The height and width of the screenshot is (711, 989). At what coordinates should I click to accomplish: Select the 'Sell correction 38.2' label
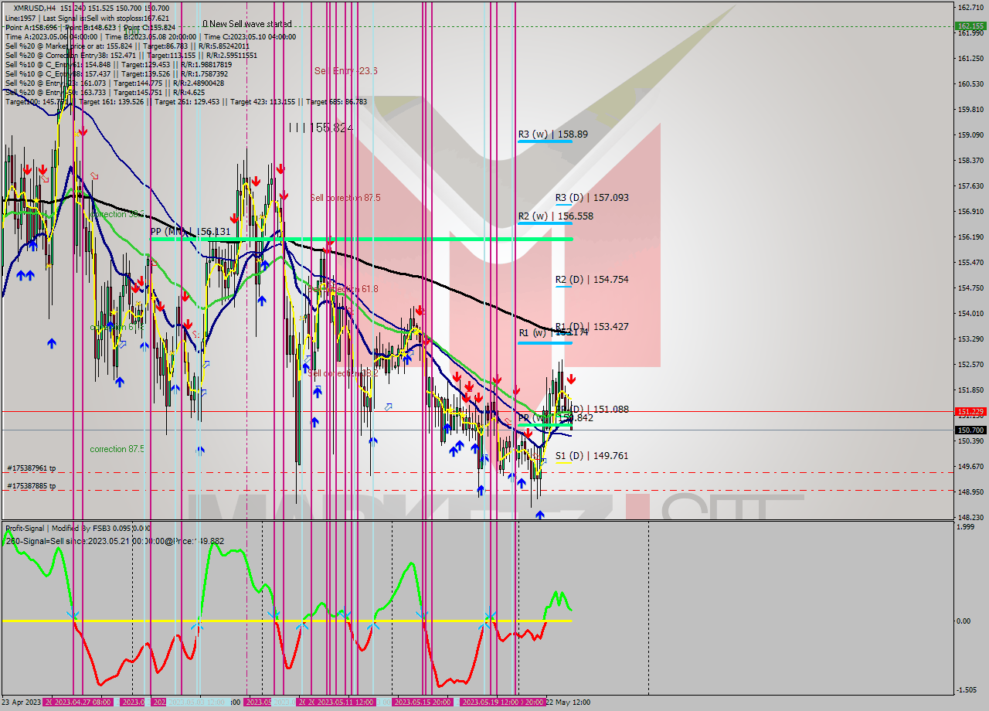pos(343,373)
